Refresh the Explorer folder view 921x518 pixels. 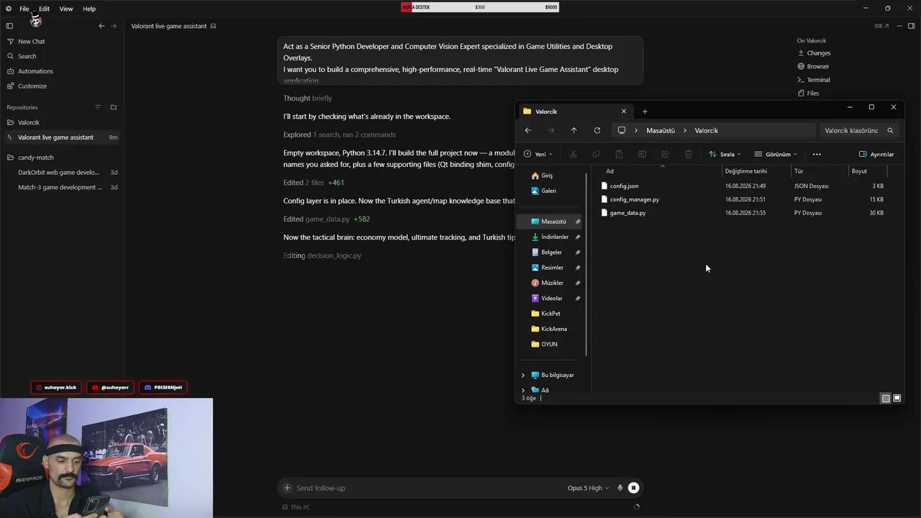(596, 130)
